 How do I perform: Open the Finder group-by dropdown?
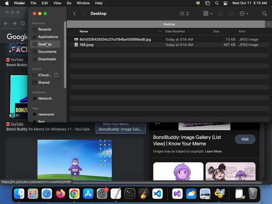pyautogui.click(x=208, y=14)
